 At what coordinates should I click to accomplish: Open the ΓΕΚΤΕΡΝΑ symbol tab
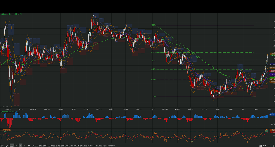click(111, 146)
